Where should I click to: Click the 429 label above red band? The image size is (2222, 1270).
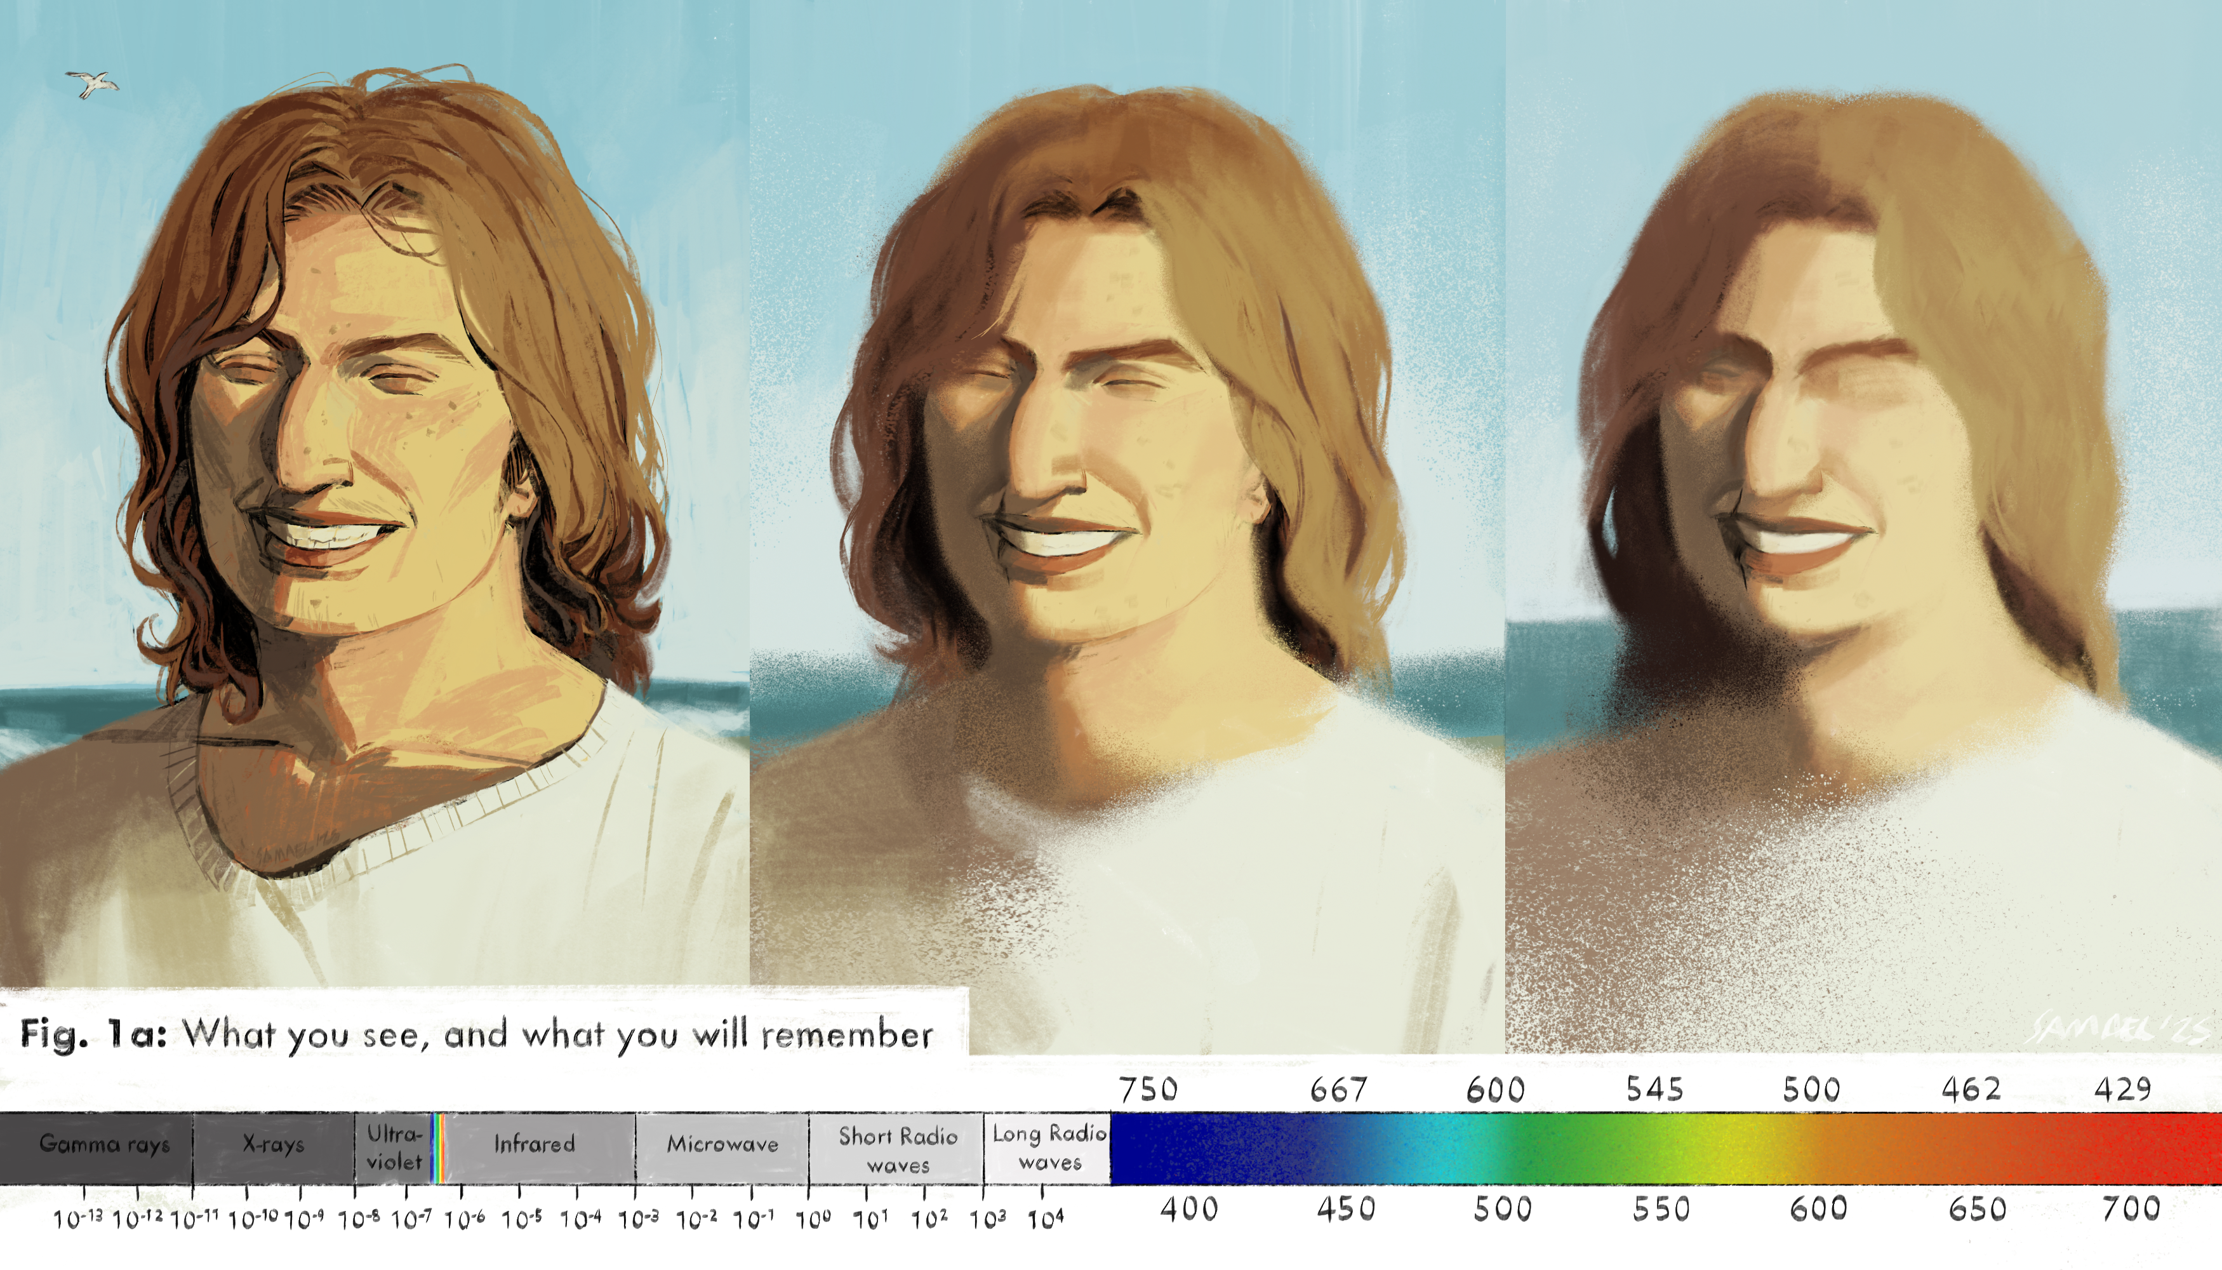[x=2122, y=1090]
